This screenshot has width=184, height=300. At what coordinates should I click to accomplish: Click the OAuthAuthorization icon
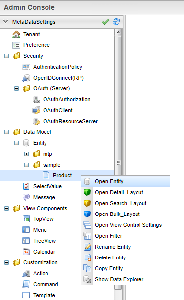tap(36, 100)
